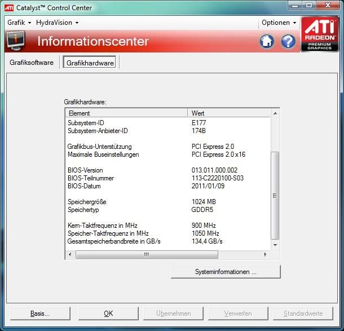
Task: Select the Maximale Buseinstellungen row
Action: [168, 155]
